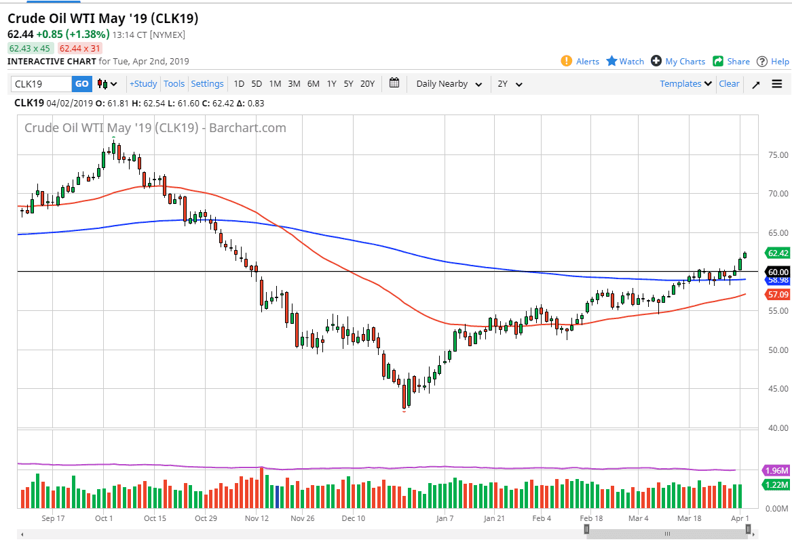This screenshot has width=792, height=542.
Task: Click Clear to remove chart annotations
Action: [x=729, y=83]
